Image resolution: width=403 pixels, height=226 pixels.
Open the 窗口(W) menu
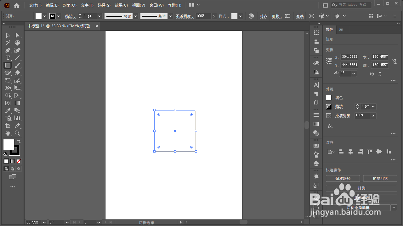(x=156, y=5)
